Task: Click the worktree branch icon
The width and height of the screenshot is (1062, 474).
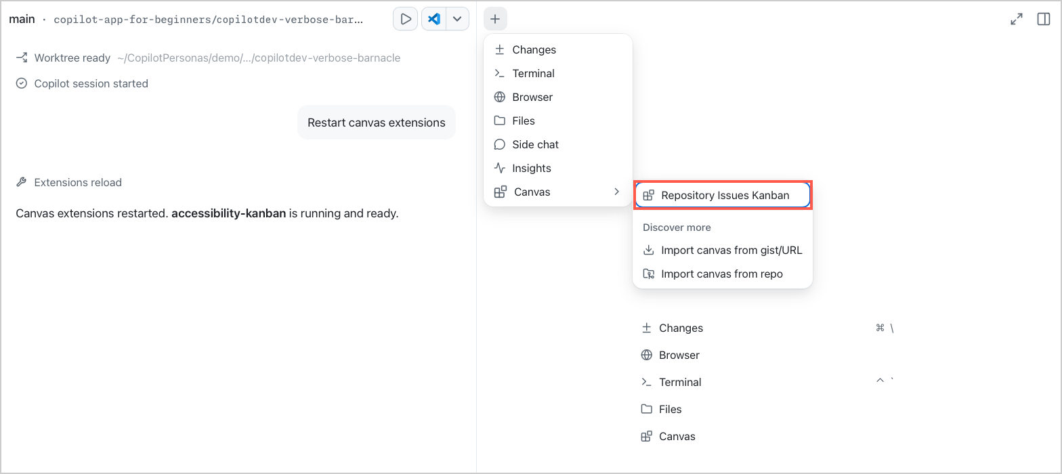Action: point(22,58)
